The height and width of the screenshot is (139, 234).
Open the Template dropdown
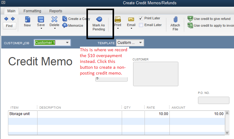point(140,43)
